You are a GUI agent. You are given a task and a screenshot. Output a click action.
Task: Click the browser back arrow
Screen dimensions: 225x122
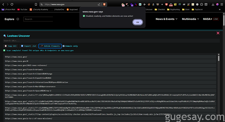[x=3, y=4]
